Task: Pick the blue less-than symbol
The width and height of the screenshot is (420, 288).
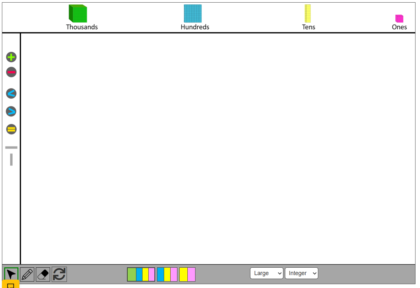Action: point(11,94)
